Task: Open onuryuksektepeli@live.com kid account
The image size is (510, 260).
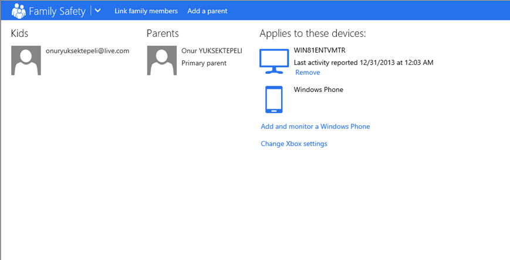Action: [87, 51]
